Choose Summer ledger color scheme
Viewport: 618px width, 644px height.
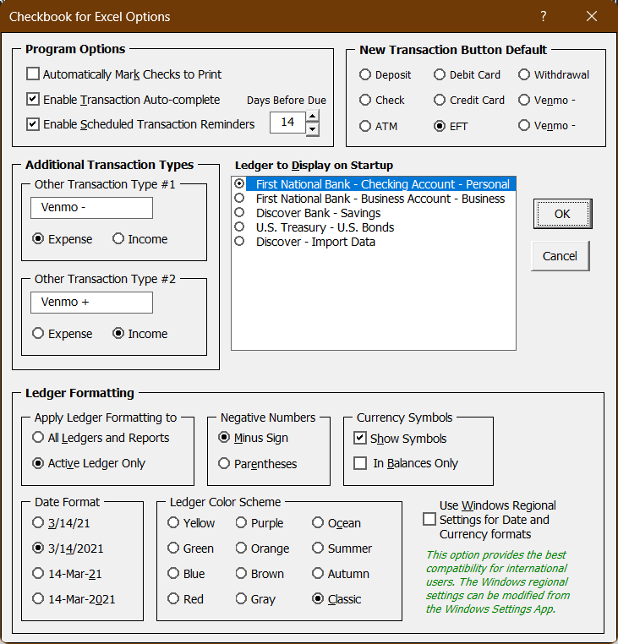click(318, 548)
